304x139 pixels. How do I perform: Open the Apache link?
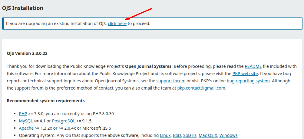point(26,128)
